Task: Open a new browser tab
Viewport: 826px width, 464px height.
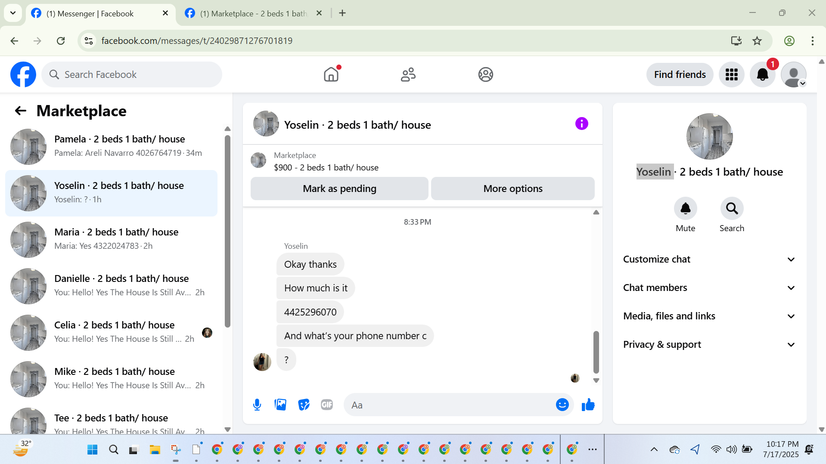Action: (342, 13)
